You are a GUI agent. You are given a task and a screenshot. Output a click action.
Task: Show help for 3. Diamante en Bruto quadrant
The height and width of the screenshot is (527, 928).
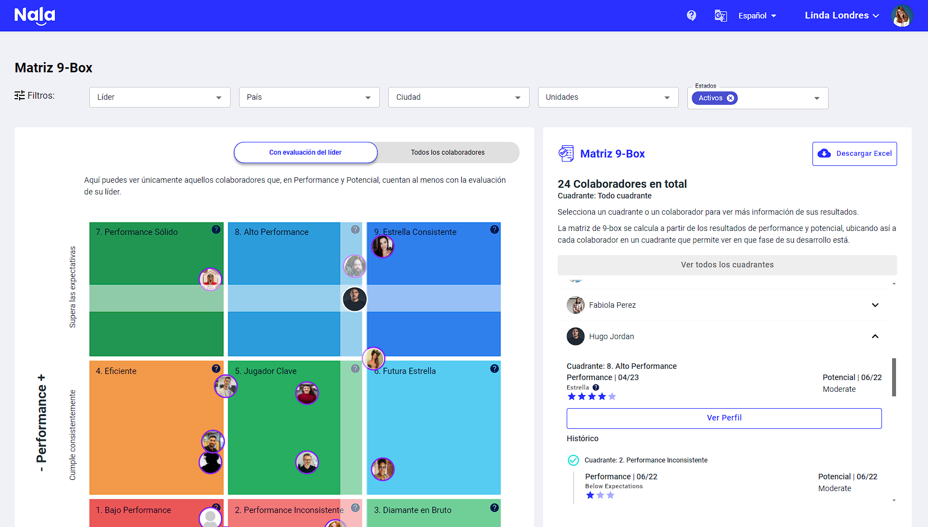coord(494,507)
